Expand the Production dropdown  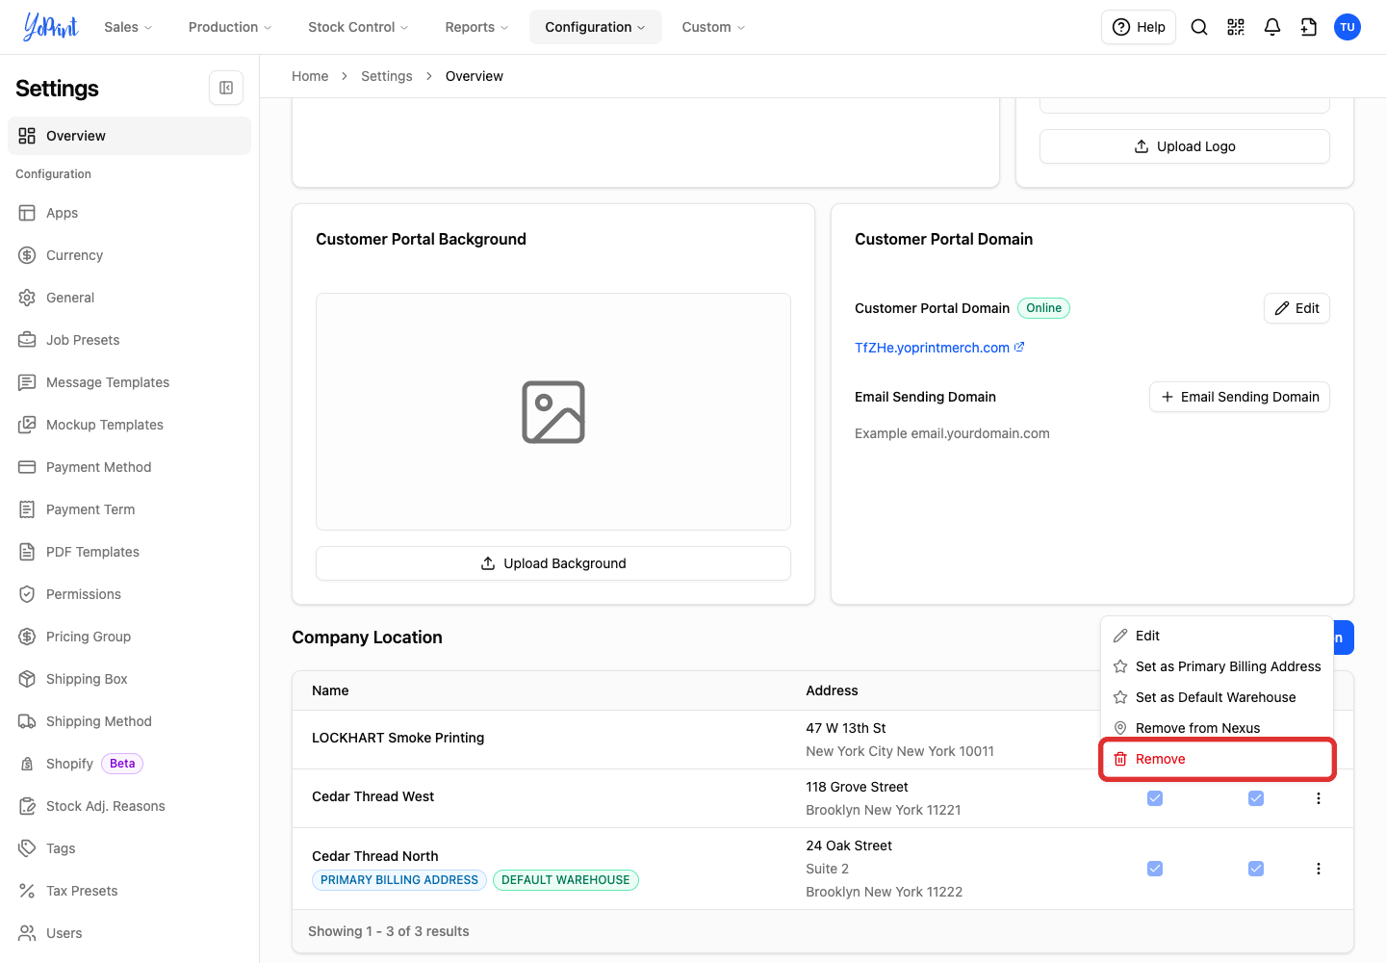click(230, 27)
